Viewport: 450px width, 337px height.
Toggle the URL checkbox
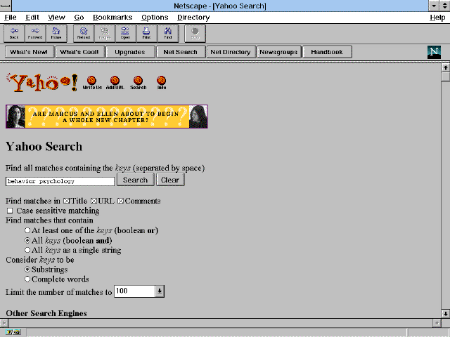(x=94, y=201)
